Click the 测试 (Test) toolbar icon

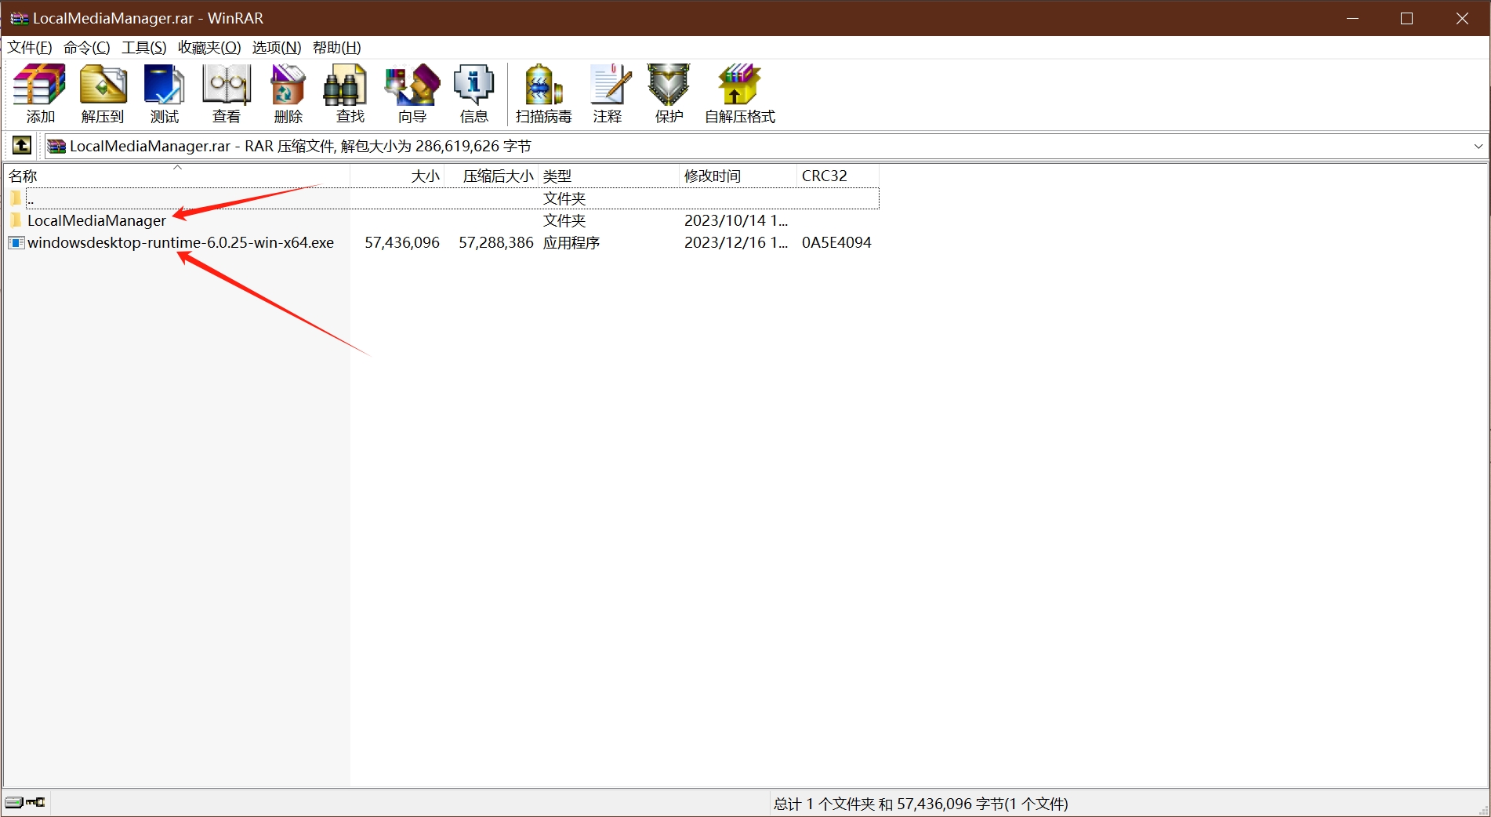[x=165, y=85]
